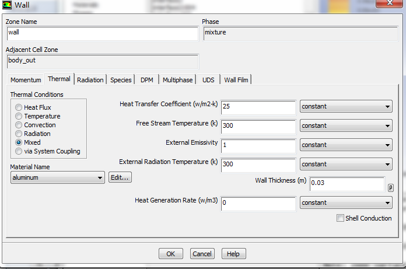Open External Emissivity constant dropdown

point(346,145)
